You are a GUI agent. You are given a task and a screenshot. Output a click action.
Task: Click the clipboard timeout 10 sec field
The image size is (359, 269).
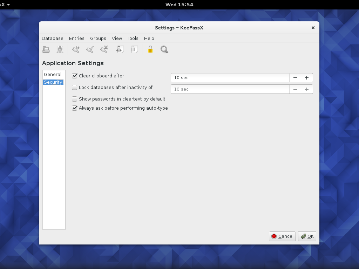tap(230, 78)
